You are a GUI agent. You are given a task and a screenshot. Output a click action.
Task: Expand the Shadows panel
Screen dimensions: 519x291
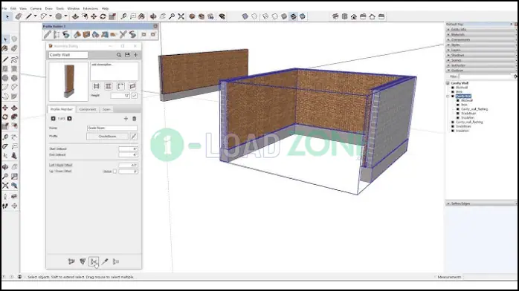[480, 55]
